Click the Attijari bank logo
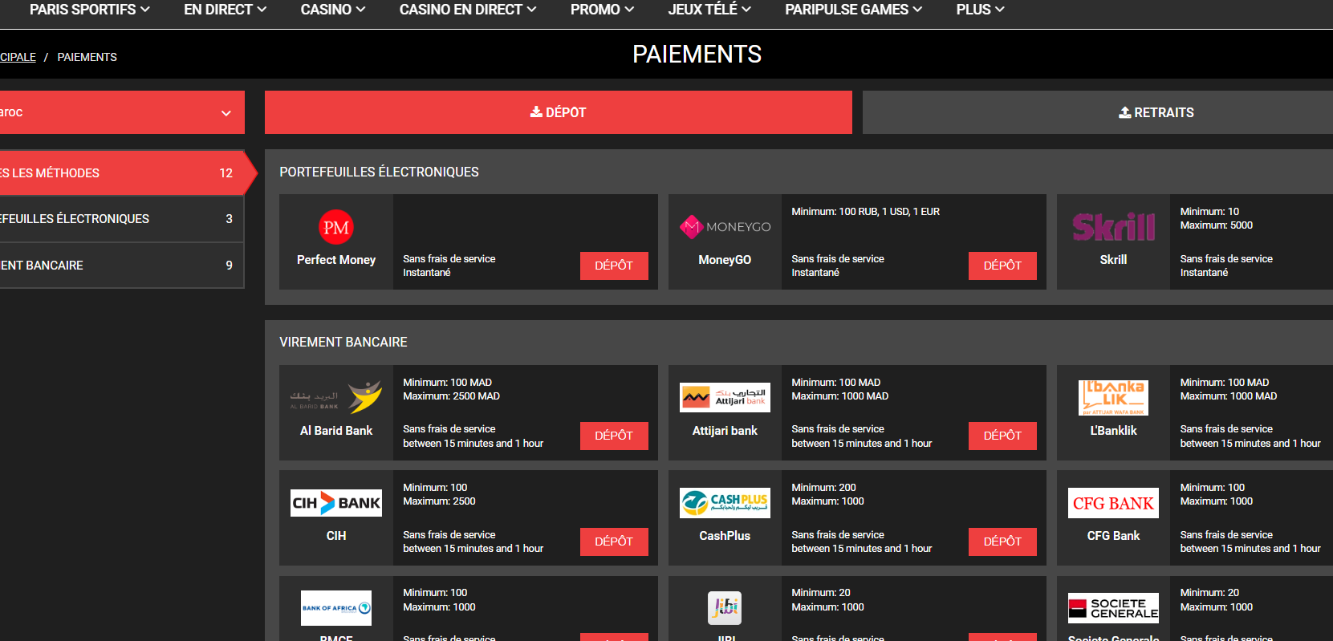This screenshot has height=641, width=1333. pos(725,397)
